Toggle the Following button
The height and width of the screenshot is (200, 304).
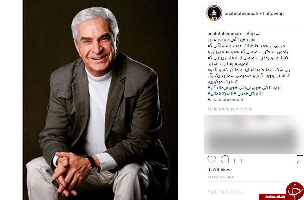pos(273,13)
